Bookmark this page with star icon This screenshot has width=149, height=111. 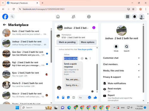133,9
